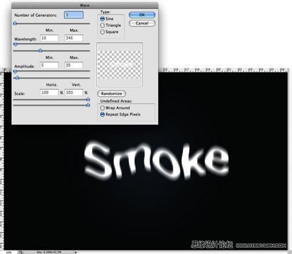The image size is (292, 254).
Task: Click the Doc size status text
Action: pyautogui.click(x=49, y=252)
